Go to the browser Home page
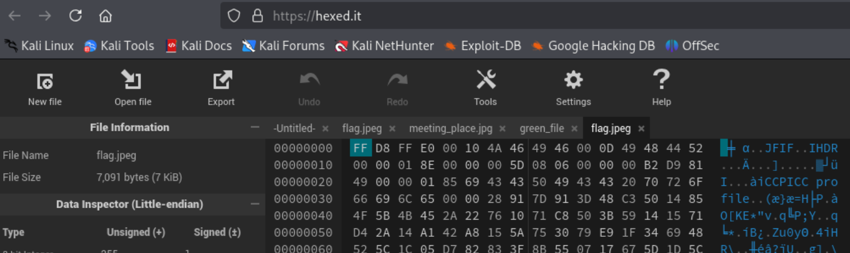Screen dimensions: 850x253 pos(105,16)
